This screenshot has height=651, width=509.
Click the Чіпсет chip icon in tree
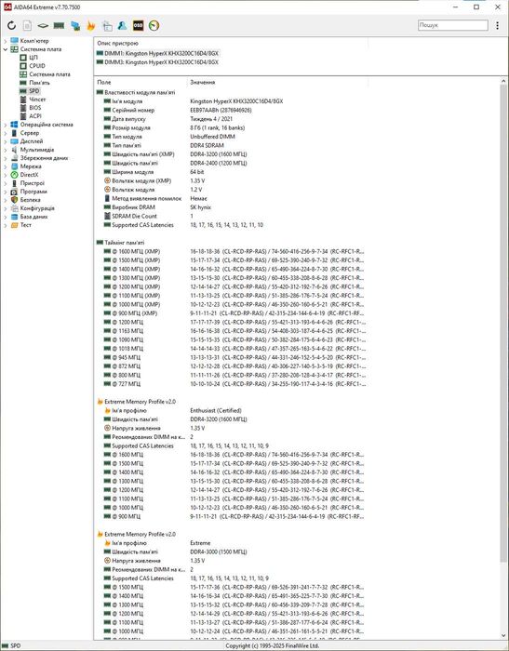click(x=23, y=100)
